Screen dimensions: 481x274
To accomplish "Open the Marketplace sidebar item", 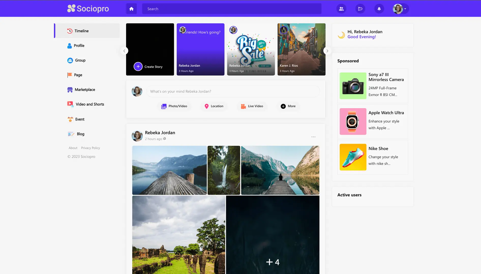I will (85, 90).
